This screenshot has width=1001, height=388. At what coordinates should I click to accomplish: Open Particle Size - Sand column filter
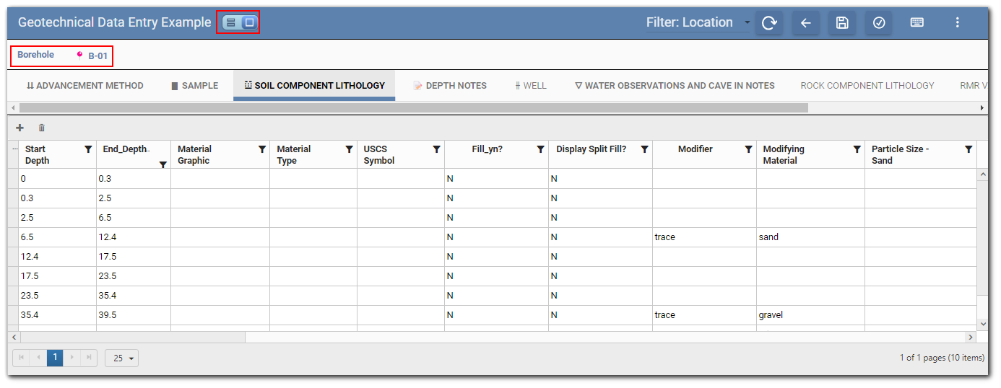tap(968, 149)
